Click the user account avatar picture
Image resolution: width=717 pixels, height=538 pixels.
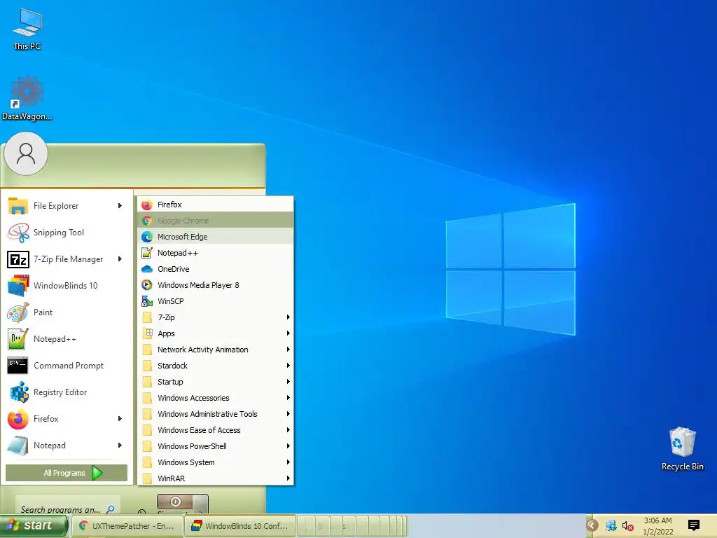tap(26, 153)
